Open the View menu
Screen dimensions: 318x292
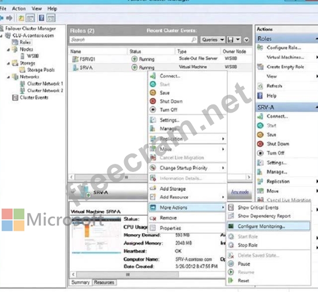(x=36, y=9)
